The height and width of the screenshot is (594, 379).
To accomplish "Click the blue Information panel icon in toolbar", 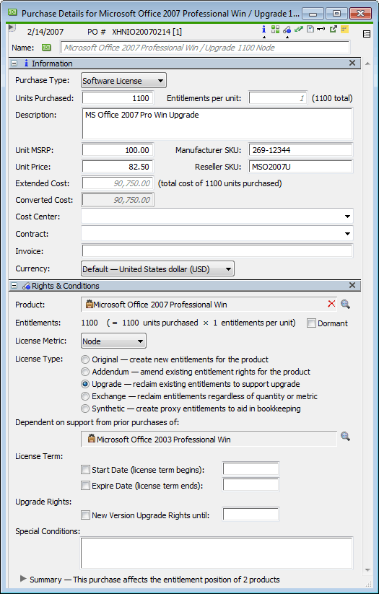I will click(264, 29).
